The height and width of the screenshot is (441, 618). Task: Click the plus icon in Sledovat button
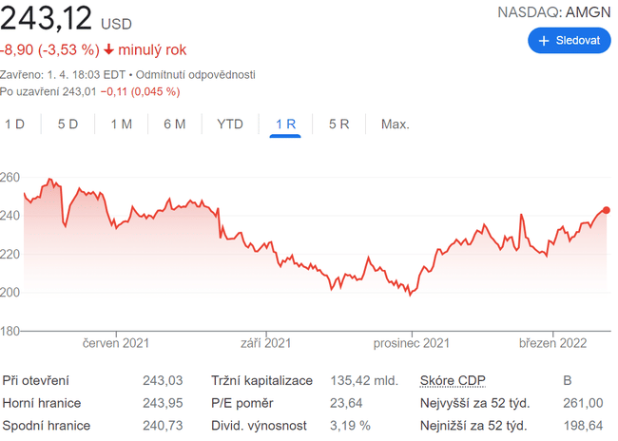point(545,41)
